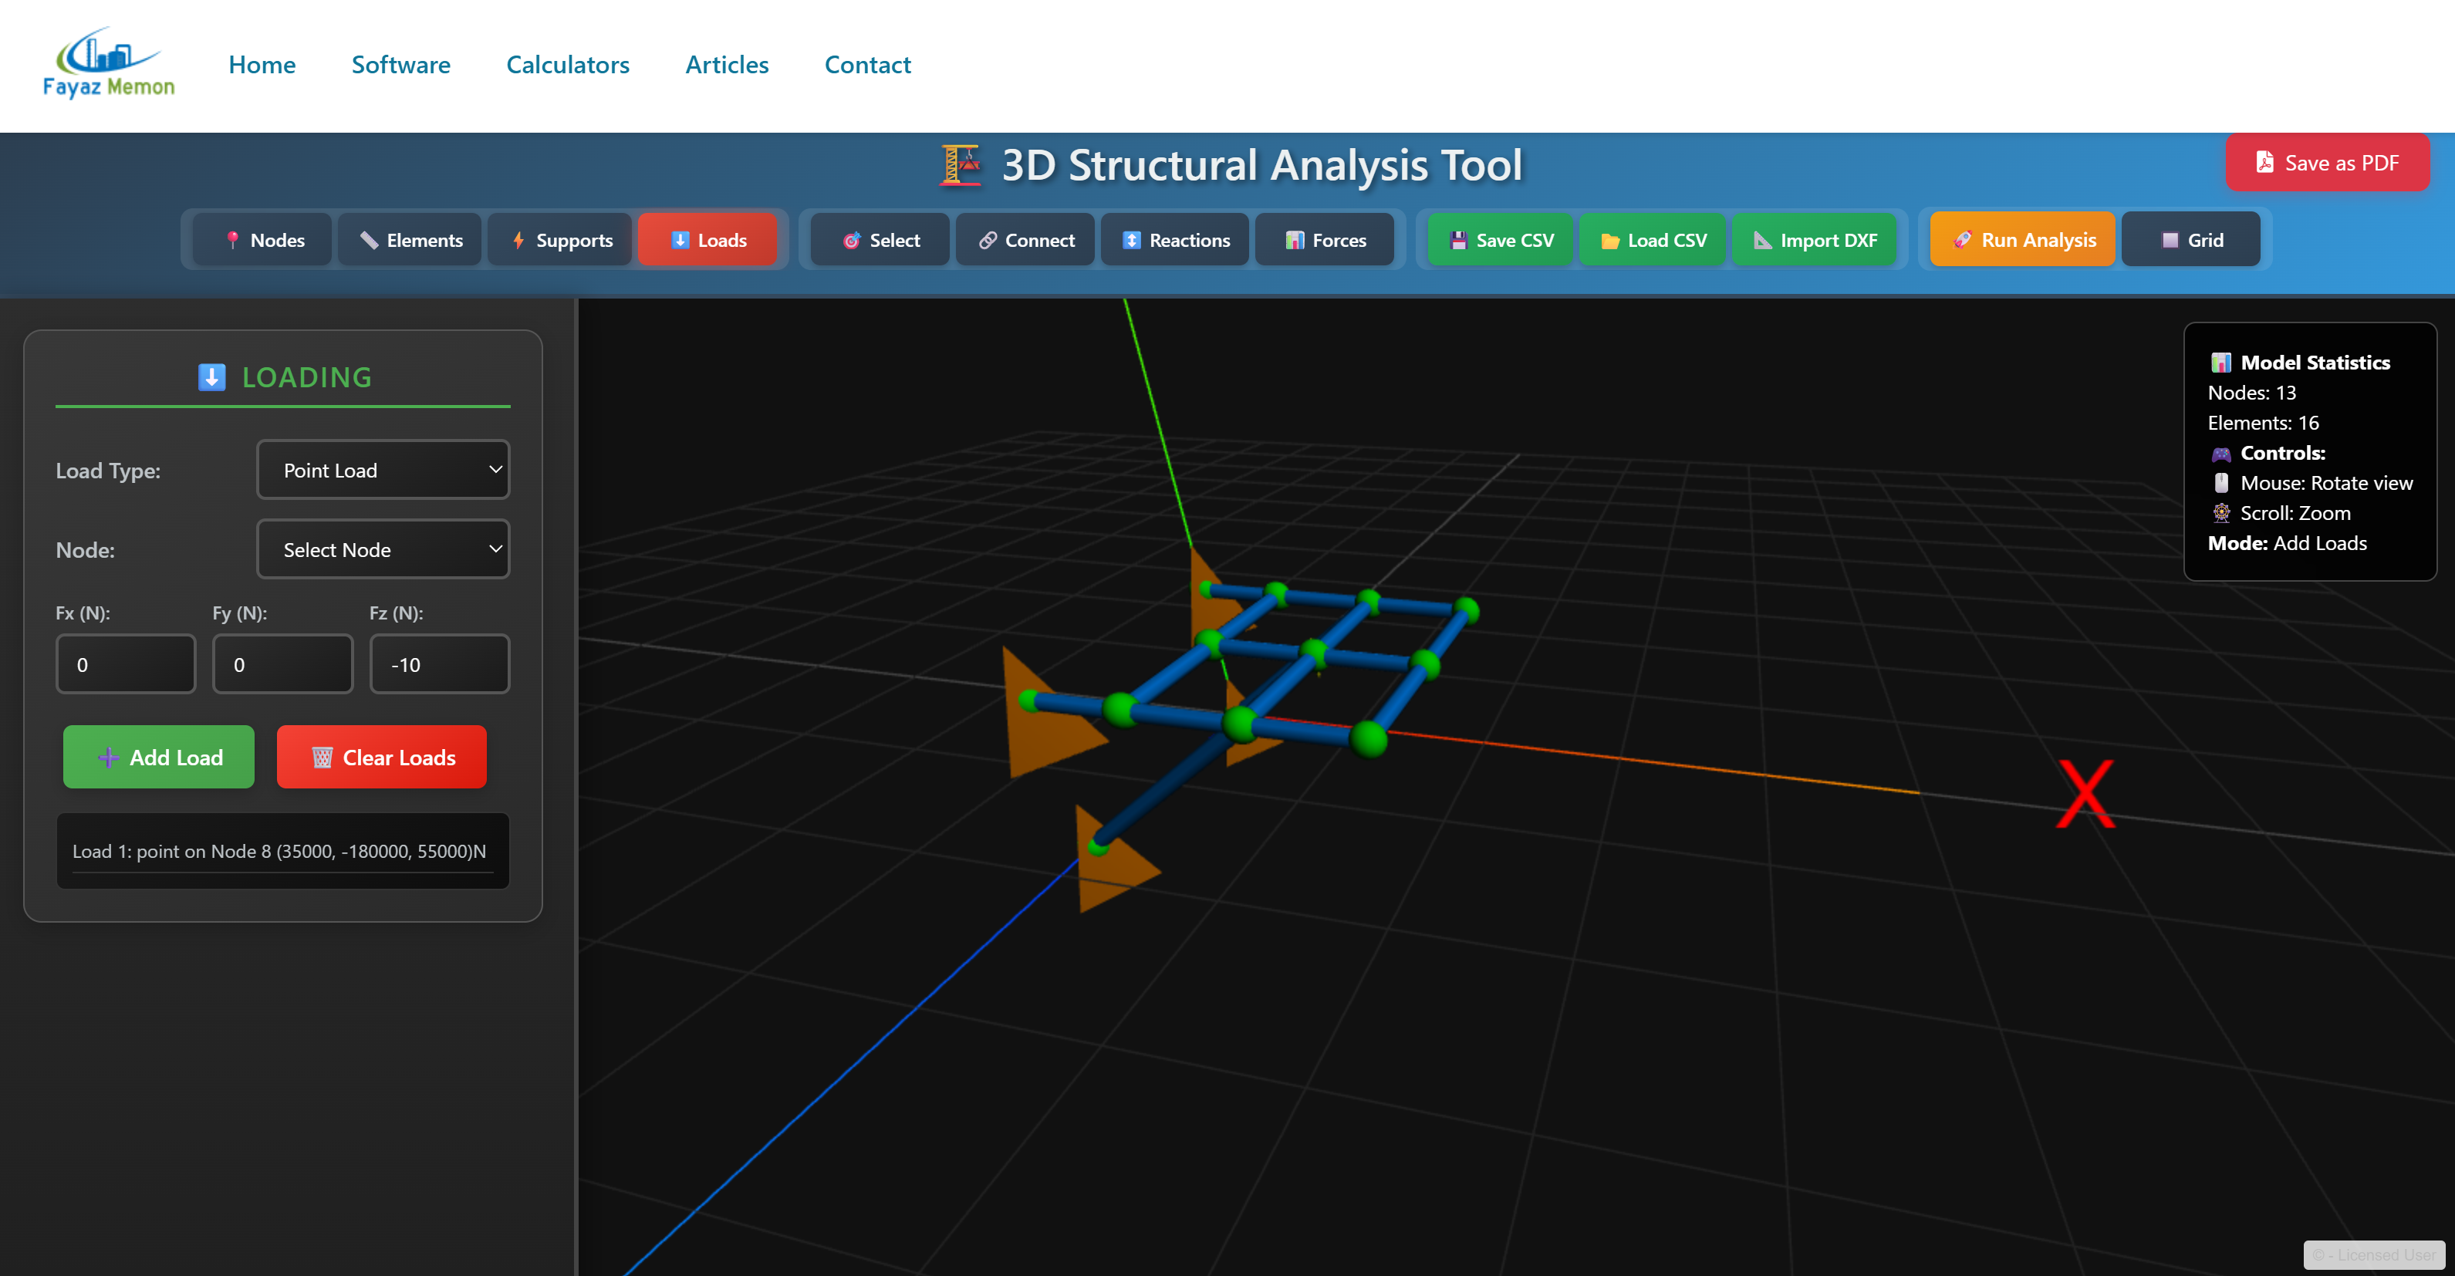The height and width of the screenshot is (1276, 2455).
Task: Click the Fz load value field
Action: [x=439, y=664]
